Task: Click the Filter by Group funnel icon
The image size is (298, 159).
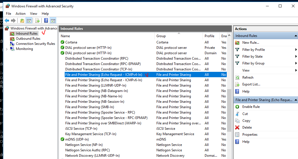Action: (x=237, y=63)
